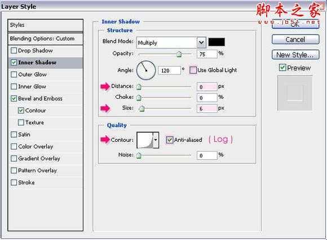The image size is (327, 240).
Task: Enable the Color Overlay checkbox
Action: point(14,146)
